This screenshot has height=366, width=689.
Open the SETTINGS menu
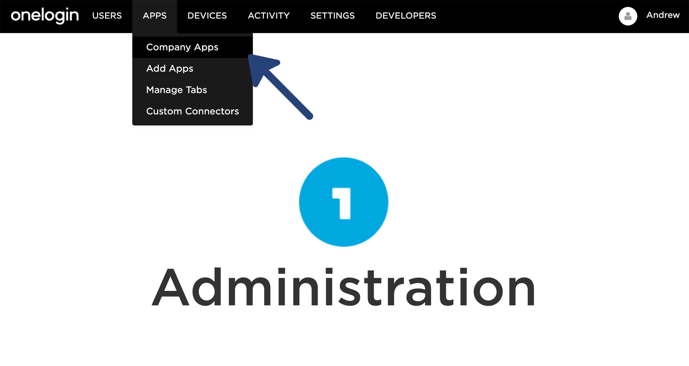point(332,16)
